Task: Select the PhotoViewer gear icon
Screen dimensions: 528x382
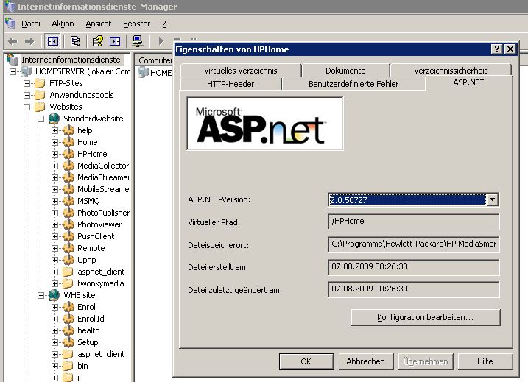Action: 68,224
